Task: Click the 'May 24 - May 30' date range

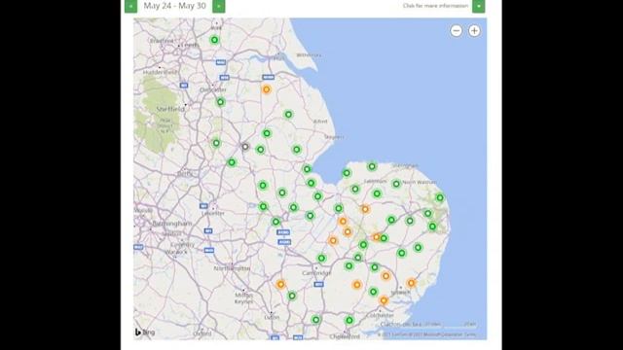Action: point(175,6)
